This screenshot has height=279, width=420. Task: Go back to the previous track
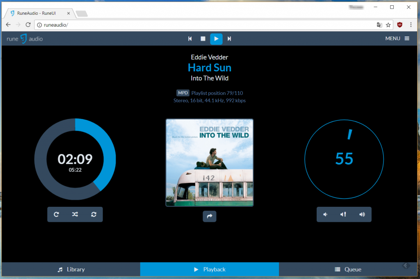point(189,39)
